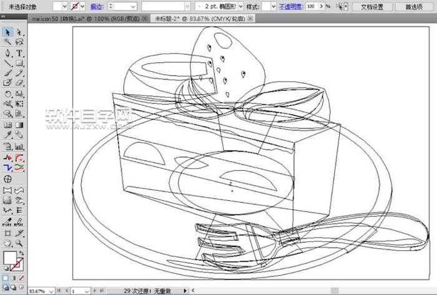This screenshot has width=437, height=295.
Task: Go to the next artboard
Action: point(95,291)
